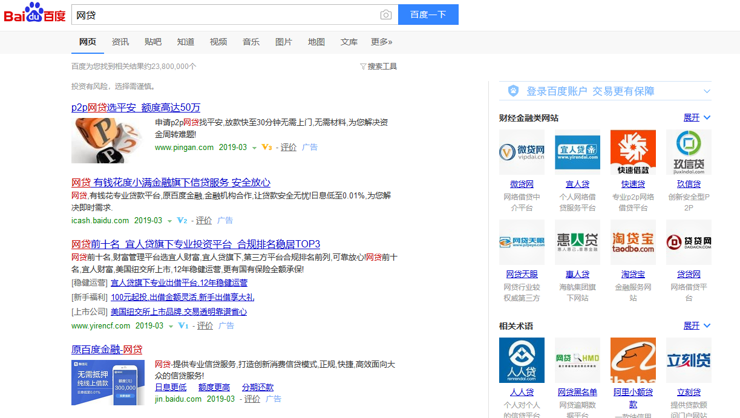This screenshot has width=740, height=418.
Task: Click 评价 beside www.yirencf.com
Action: [205, 325]
